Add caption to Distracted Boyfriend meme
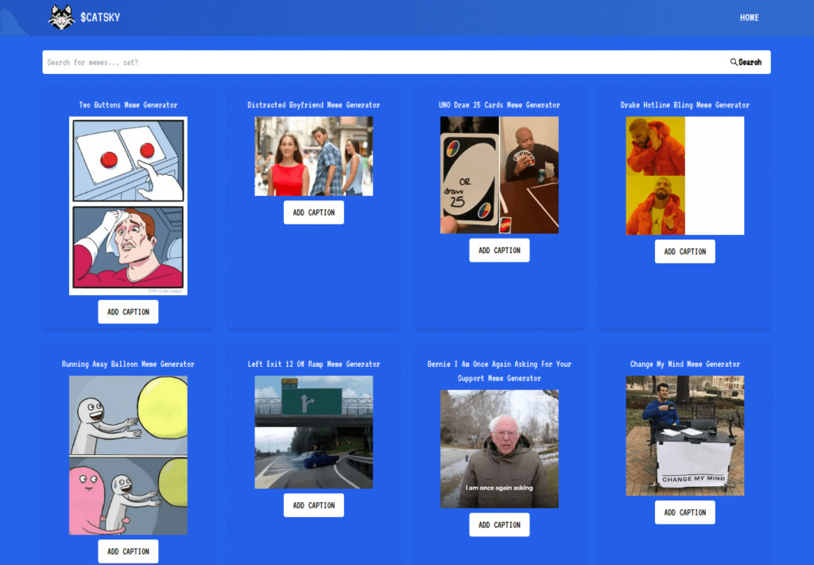 coord(313,212)
